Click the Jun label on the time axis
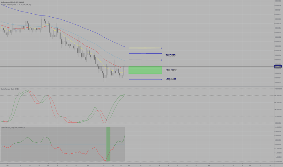This screenshot has width=283, height=167. tap(129, 165)
